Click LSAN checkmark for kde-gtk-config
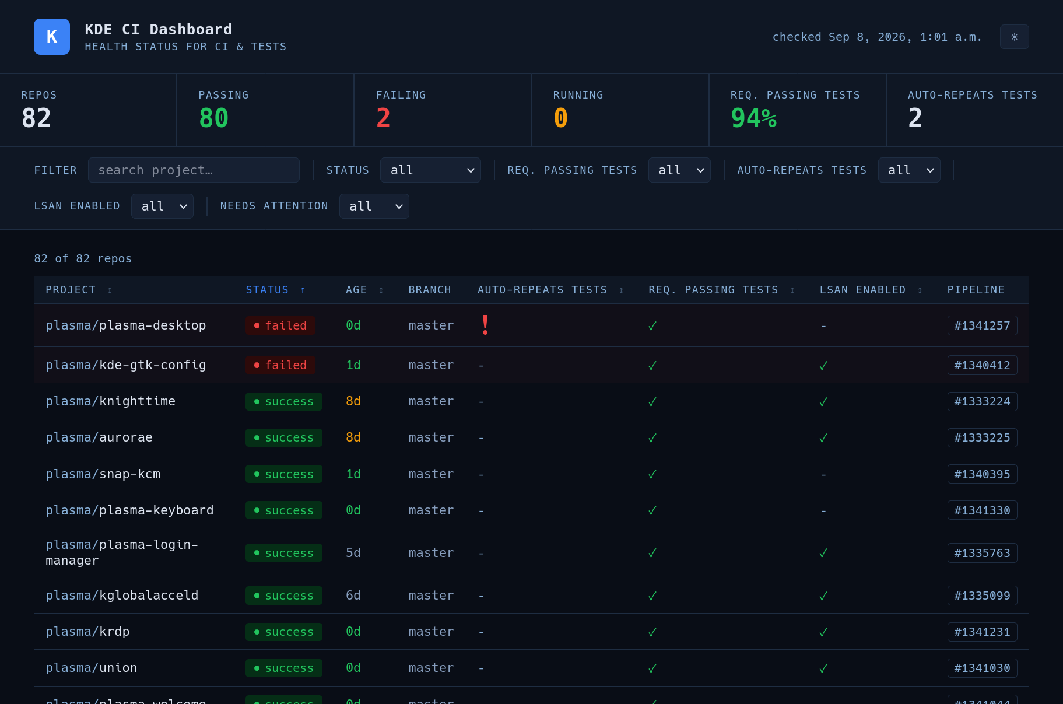The image size is (1063, 704). point(823,366)
